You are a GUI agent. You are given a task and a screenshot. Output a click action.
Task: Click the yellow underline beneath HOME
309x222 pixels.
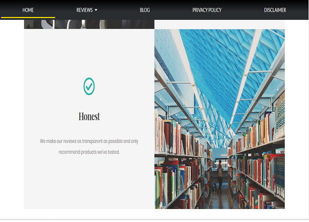(x=28, y=17)
